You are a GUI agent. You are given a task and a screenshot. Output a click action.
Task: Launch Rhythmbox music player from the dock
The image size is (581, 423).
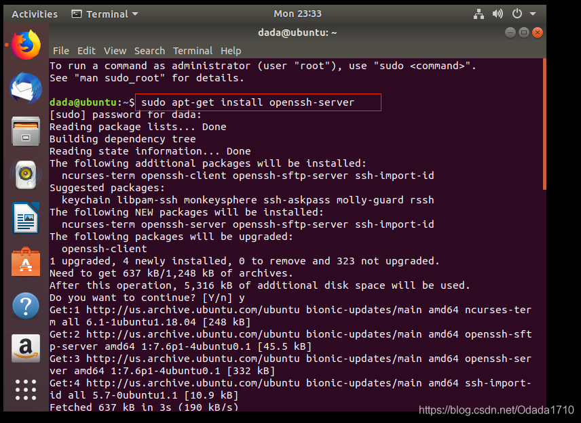tap(26, 175)
